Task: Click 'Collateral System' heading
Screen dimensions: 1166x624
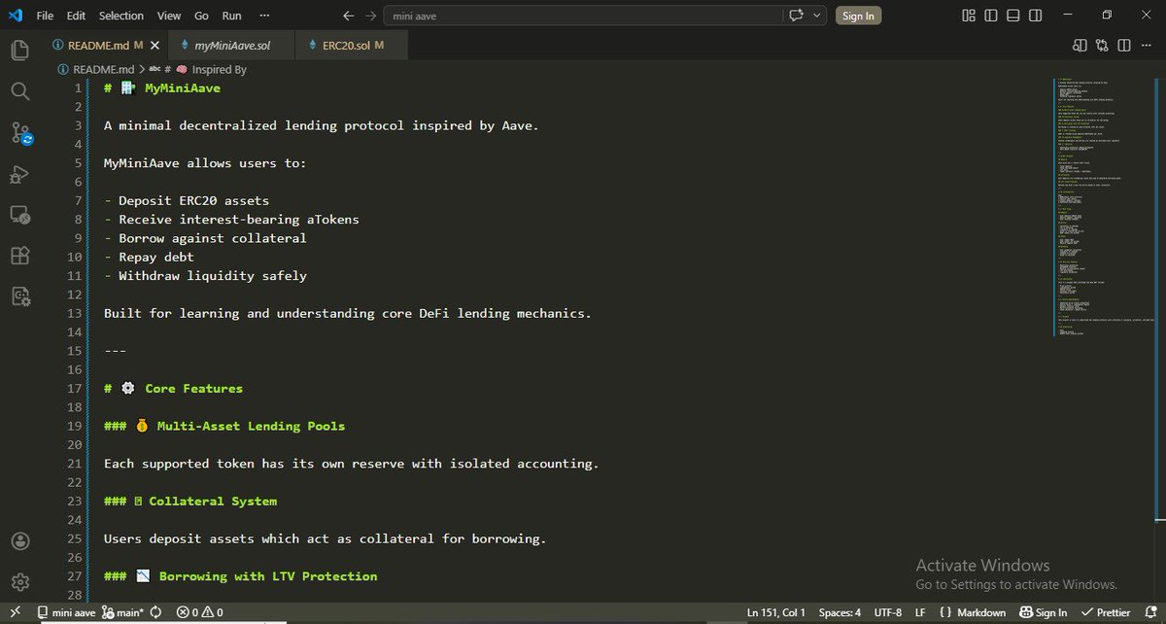Action: tap(213, 502)
